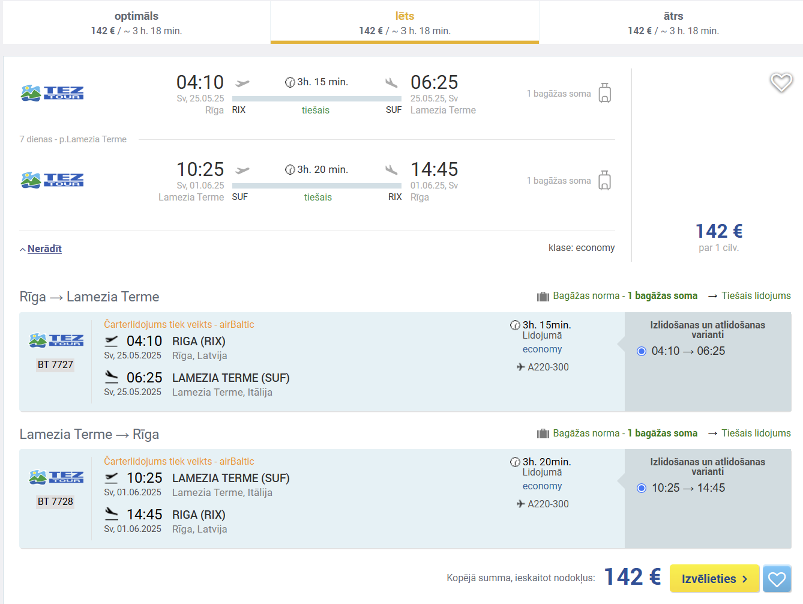
Task: Select the lēts sorting tab
Action: click(x=405, y=23)
